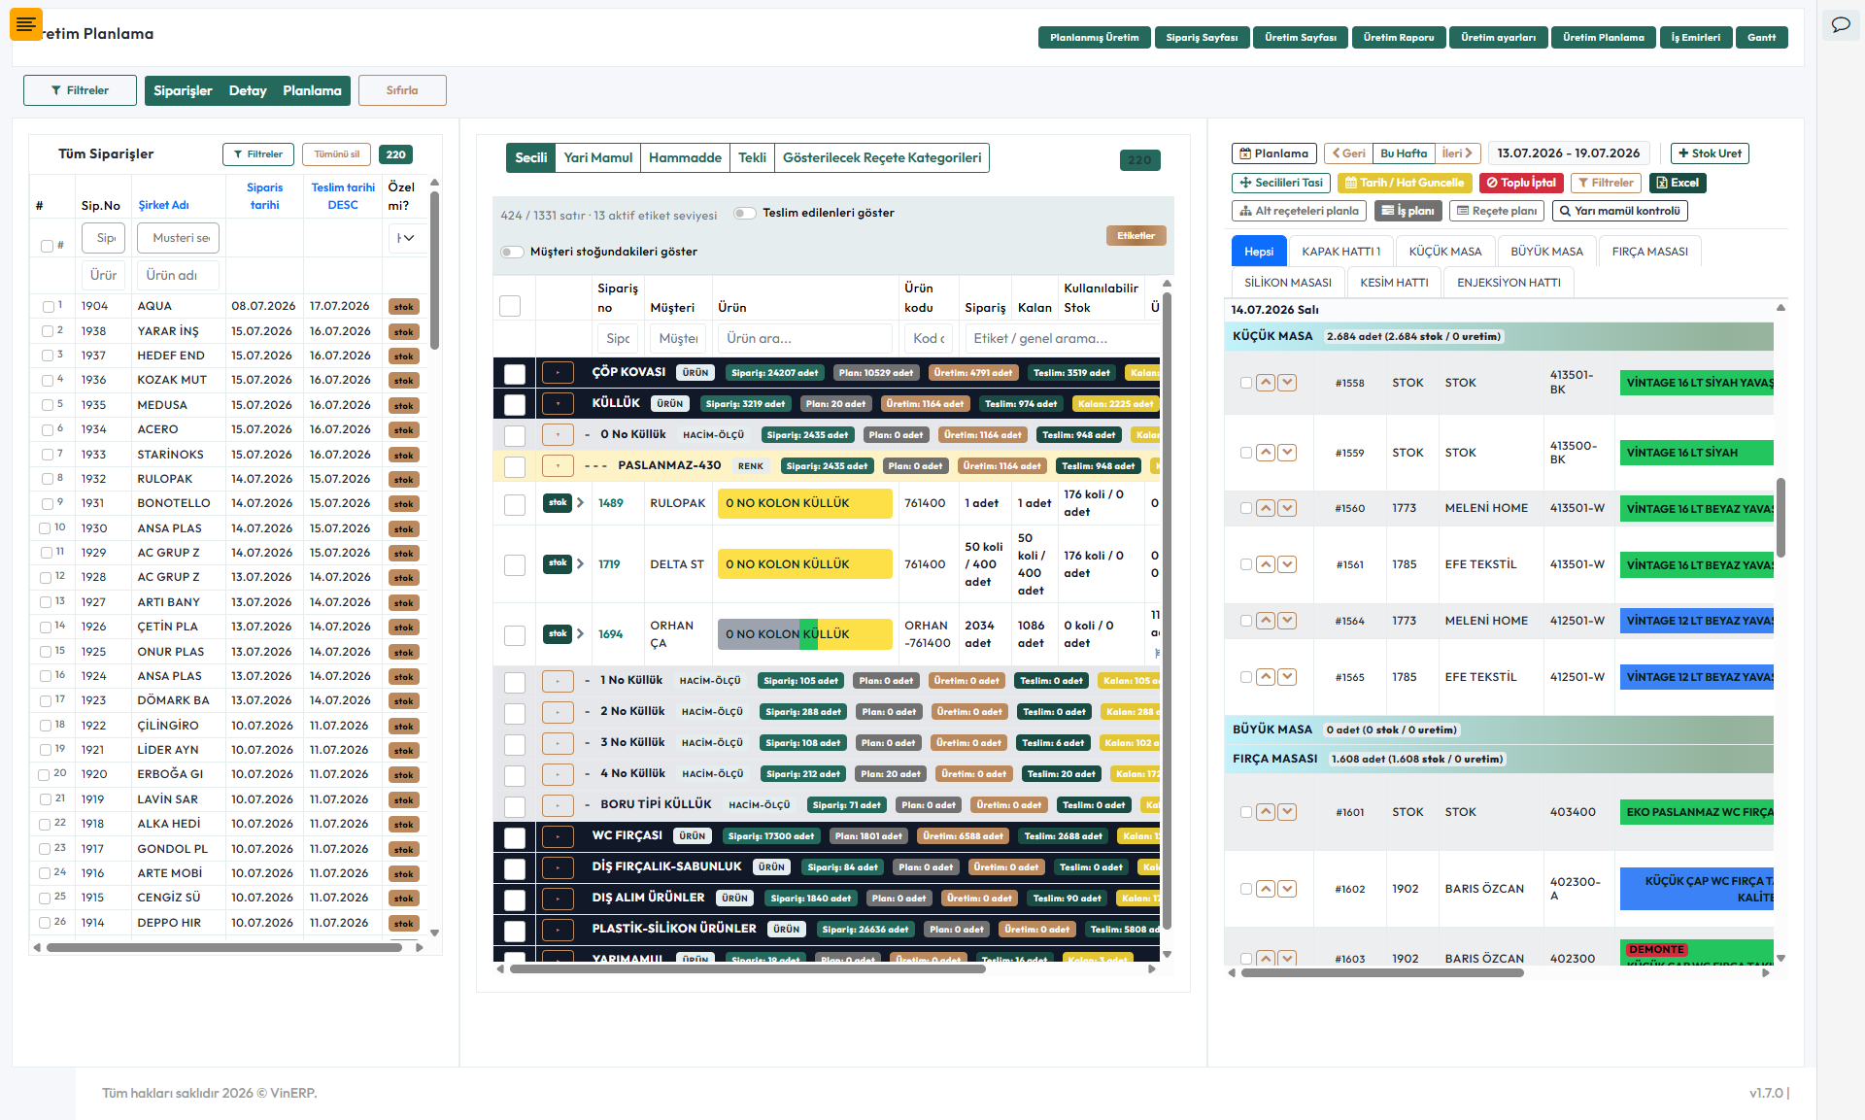Open the chat bubble icon
The height and width of the screenshot is (1120, 1865).
click(1841, 25)
